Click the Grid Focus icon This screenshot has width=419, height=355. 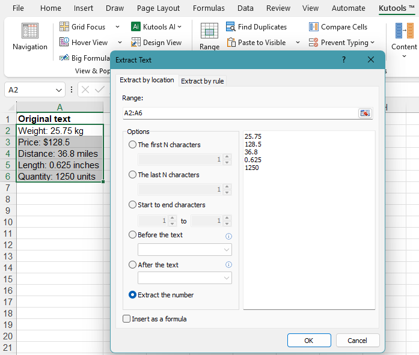[x=64, y=26]
